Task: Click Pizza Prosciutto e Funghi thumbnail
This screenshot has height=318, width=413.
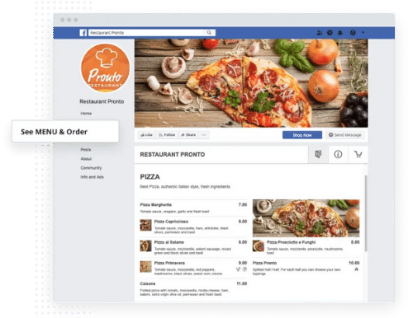Action: pyautogui.click(x=259, y=246)
